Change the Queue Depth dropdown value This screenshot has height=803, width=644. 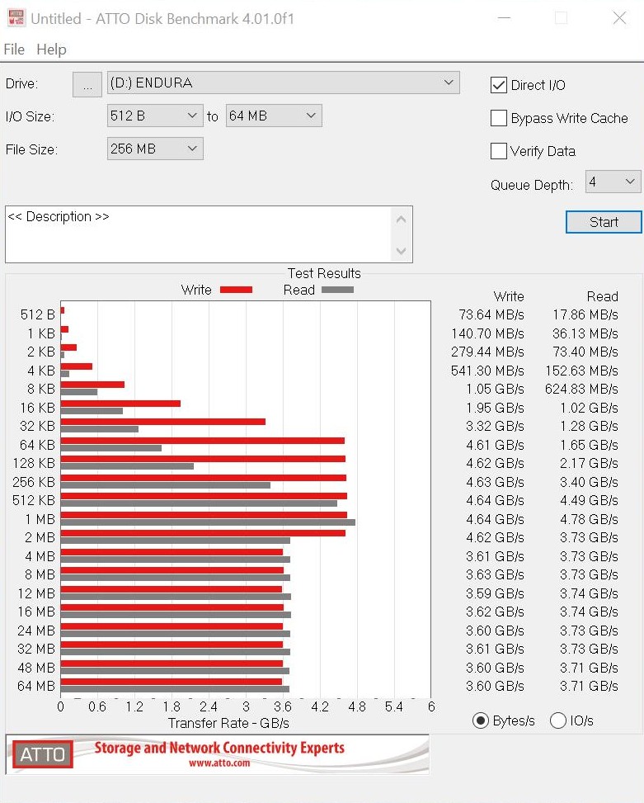click(x=613, y=182)
